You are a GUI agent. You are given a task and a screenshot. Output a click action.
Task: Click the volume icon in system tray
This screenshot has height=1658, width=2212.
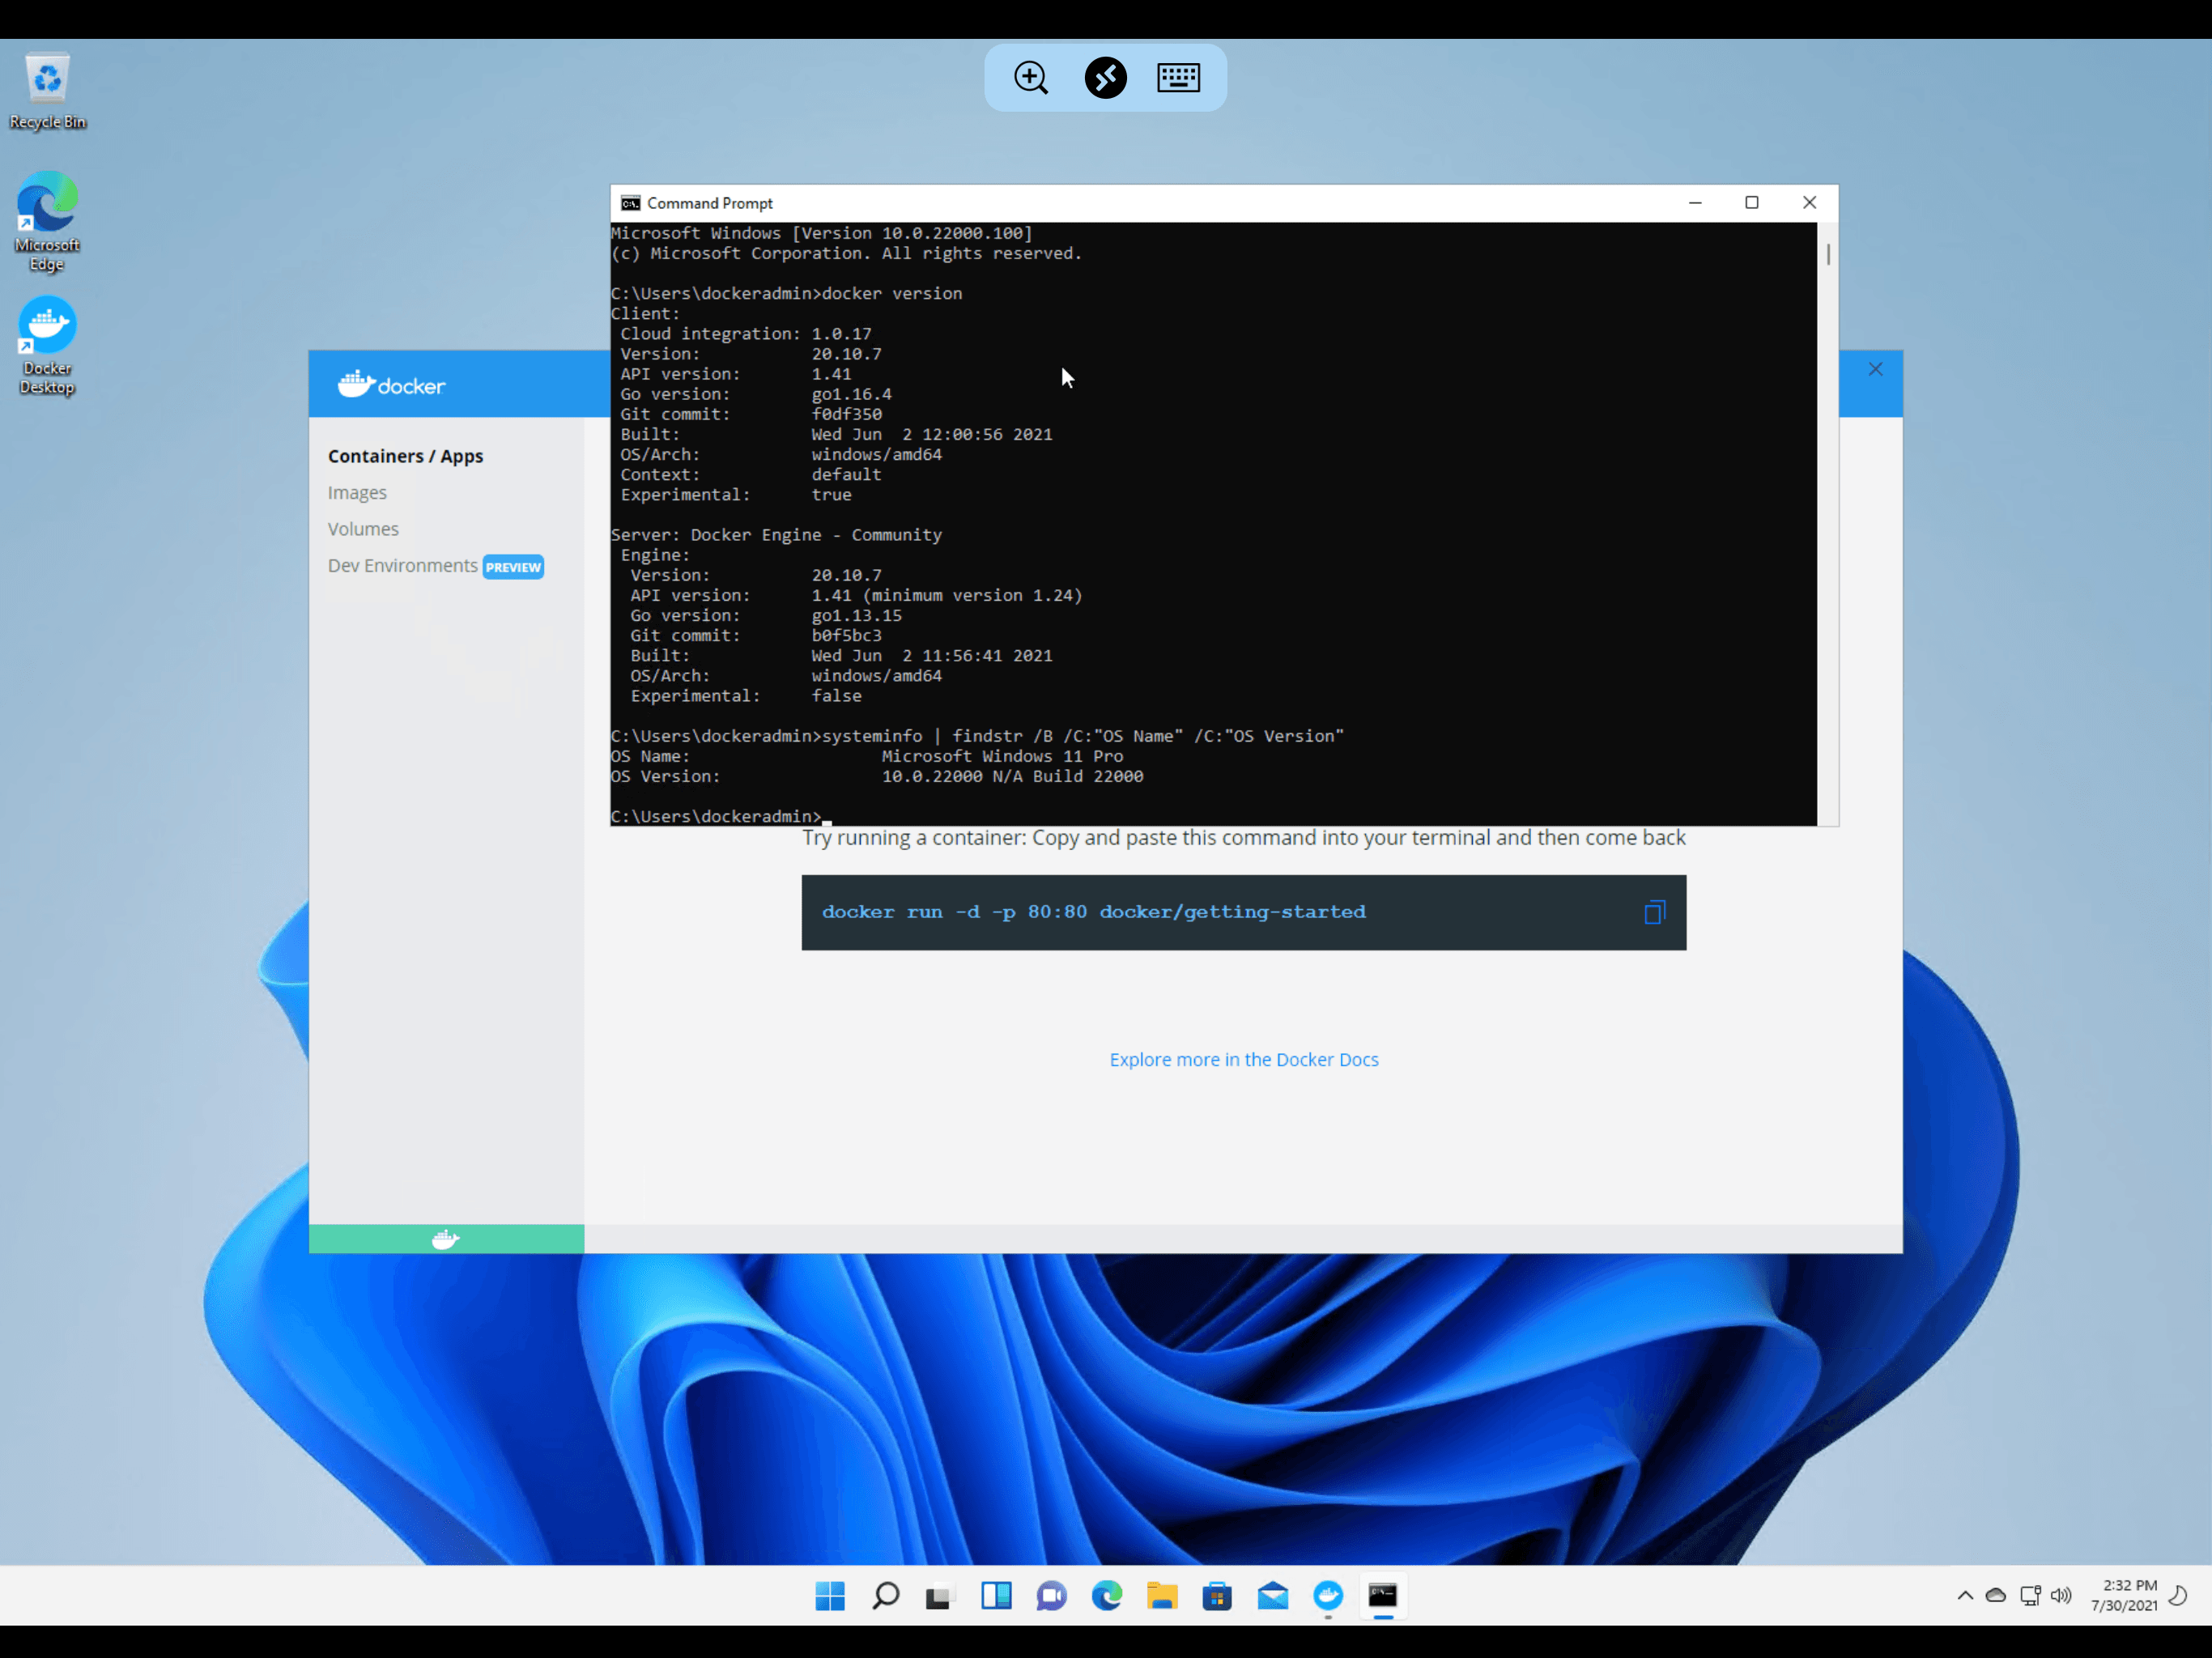point(2060,1596)
